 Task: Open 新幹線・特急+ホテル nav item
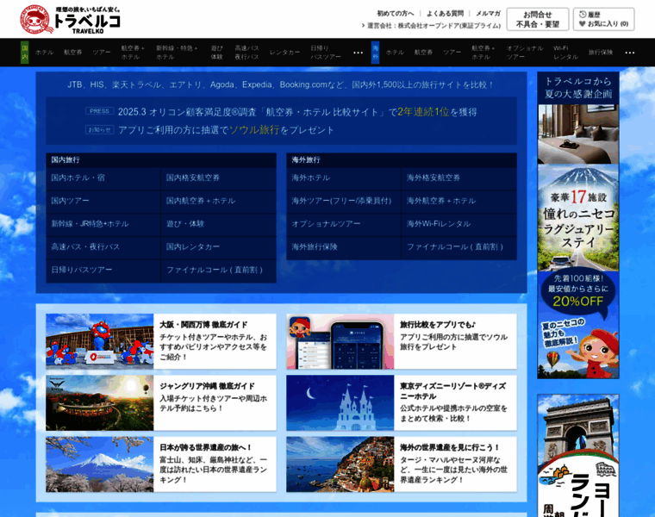pos(177,53)
